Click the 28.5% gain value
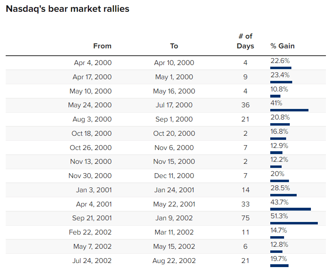 (280, 188)
